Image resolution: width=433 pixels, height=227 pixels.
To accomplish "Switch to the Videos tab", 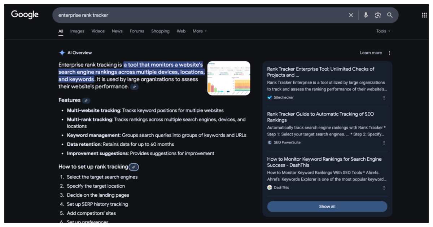I will click(x=98, y=31).
